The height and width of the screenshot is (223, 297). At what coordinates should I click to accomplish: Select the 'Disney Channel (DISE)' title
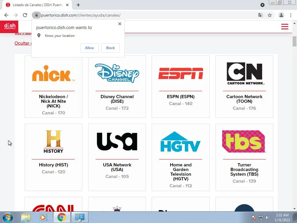(117, 99)
